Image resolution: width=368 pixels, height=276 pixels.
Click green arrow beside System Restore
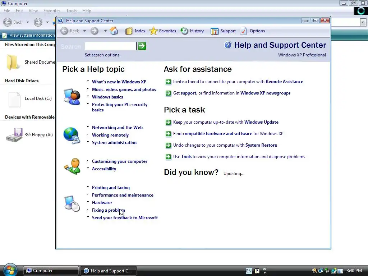168,145
